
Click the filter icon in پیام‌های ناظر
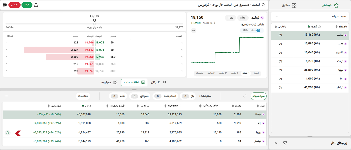point(285,142)
